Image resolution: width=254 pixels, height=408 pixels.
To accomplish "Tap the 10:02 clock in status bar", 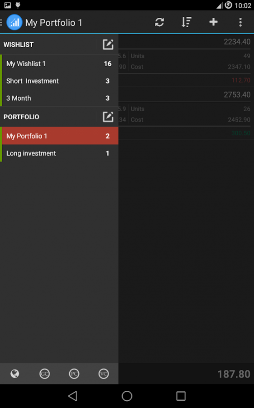I will point(243,5).
